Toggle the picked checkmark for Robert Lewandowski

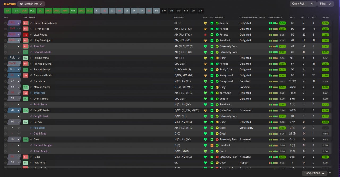(5, 23)
